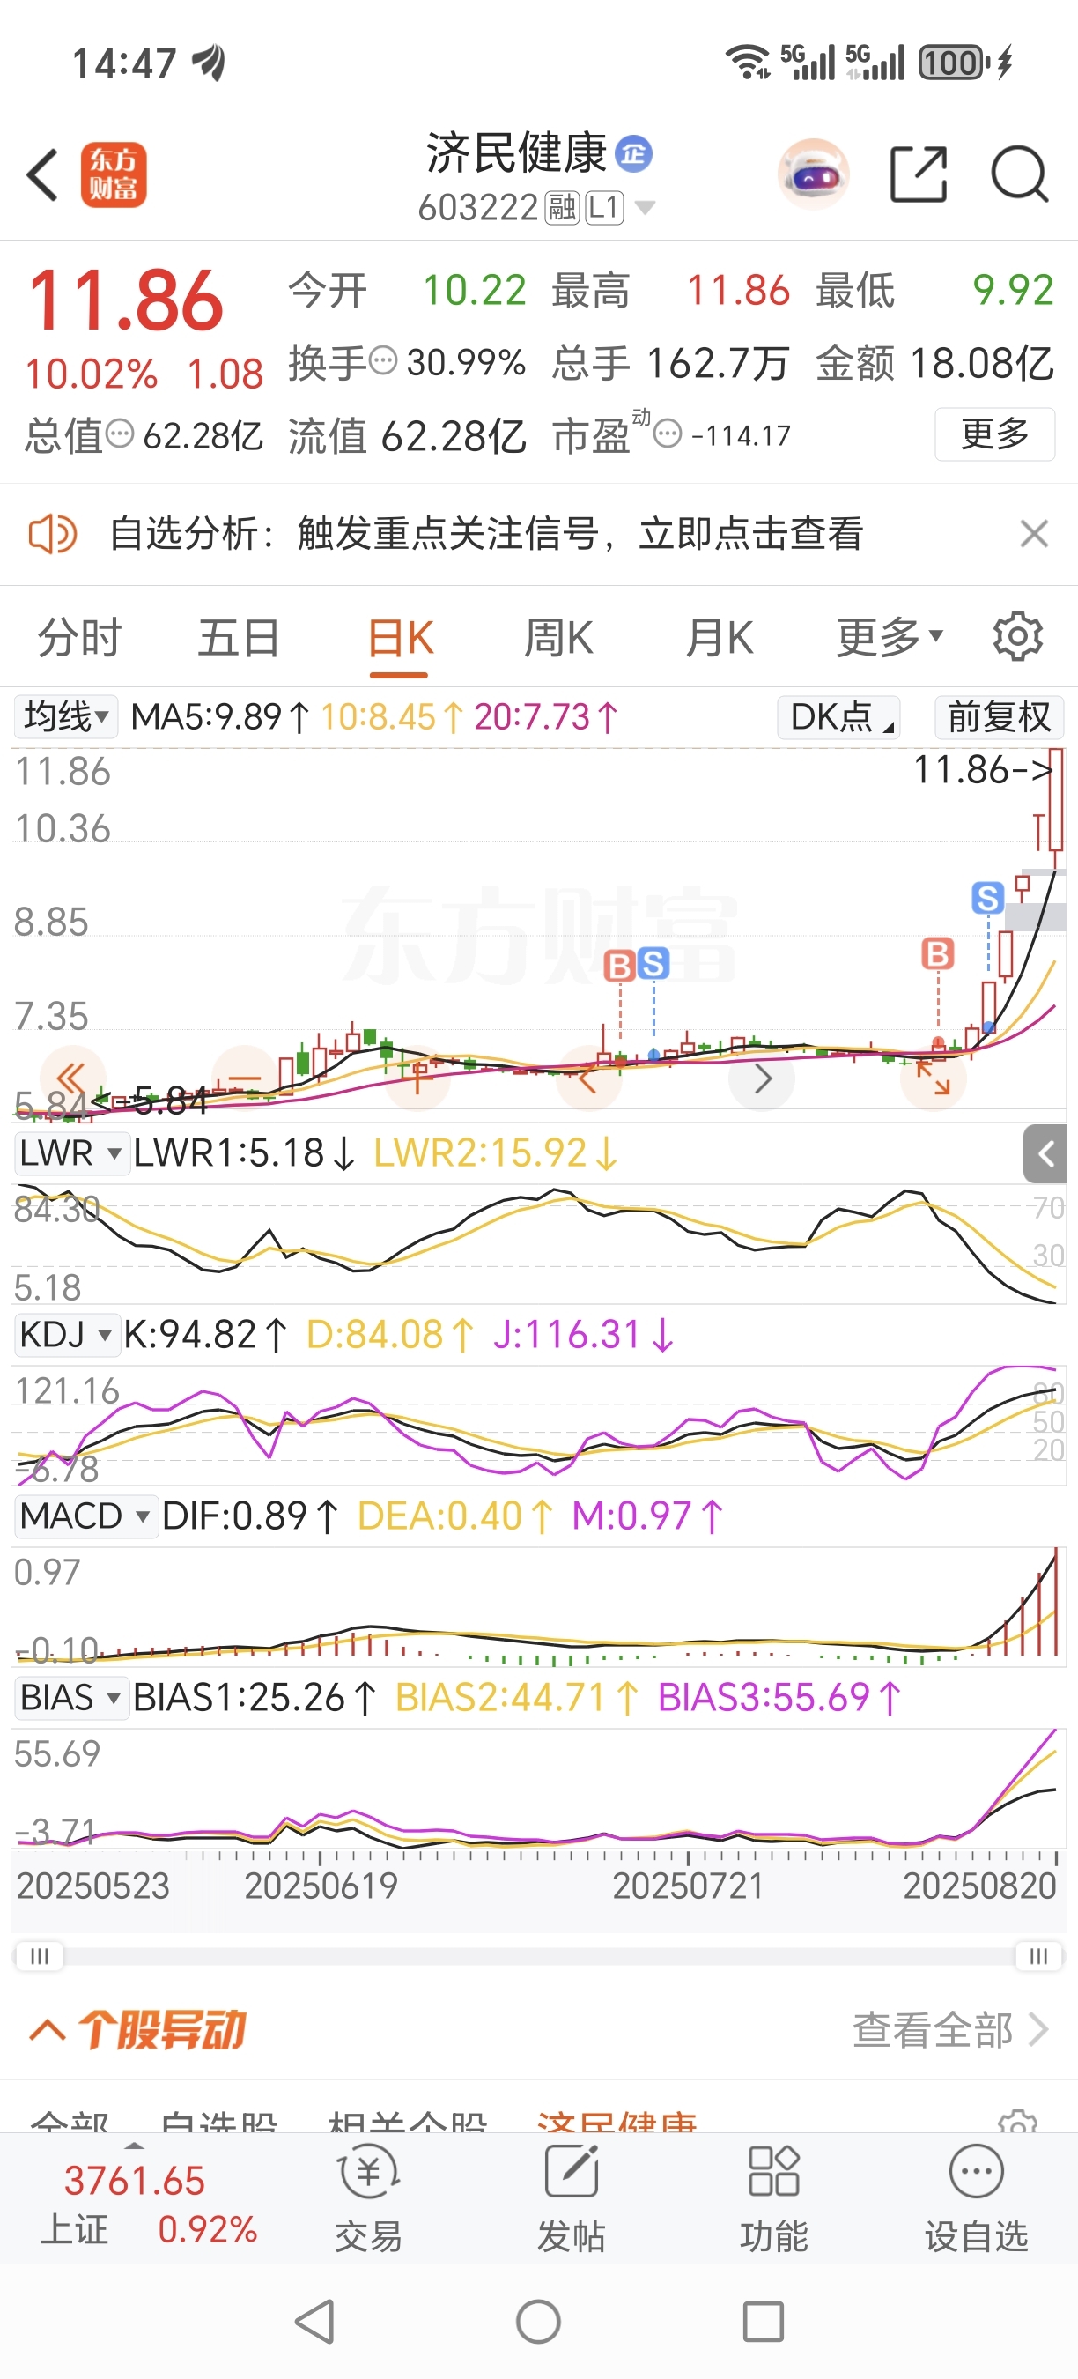Open the AI robot assistant avatar

(813, 174)
